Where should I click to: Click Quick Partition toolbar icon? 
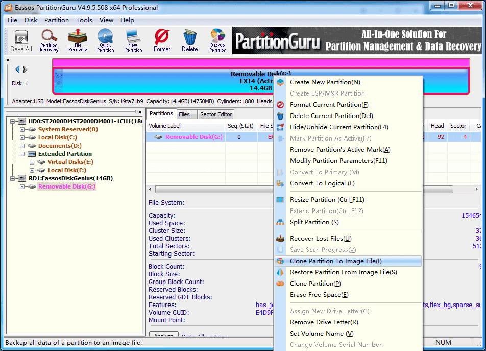pyautogui.click(x=105, y=41)
